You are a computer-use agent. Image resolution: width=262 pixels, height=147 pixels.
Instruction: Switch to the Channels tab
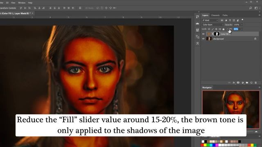click(215, 15)
